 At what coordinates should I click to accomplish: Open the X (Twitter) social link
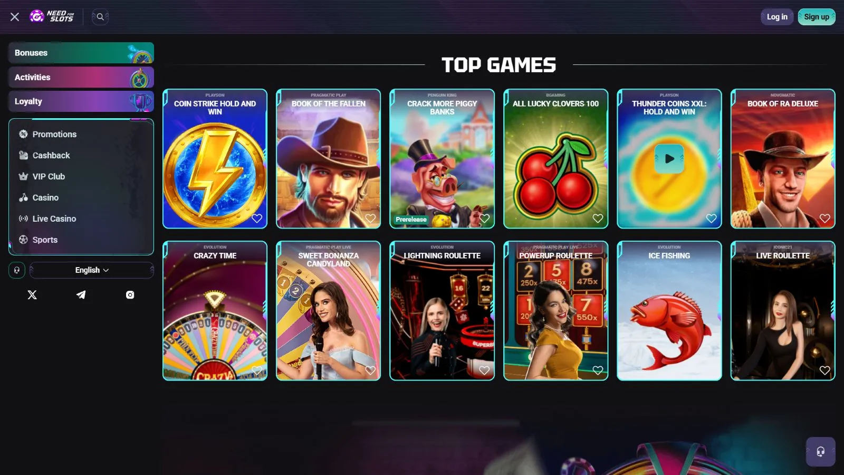tap(32, 294)
